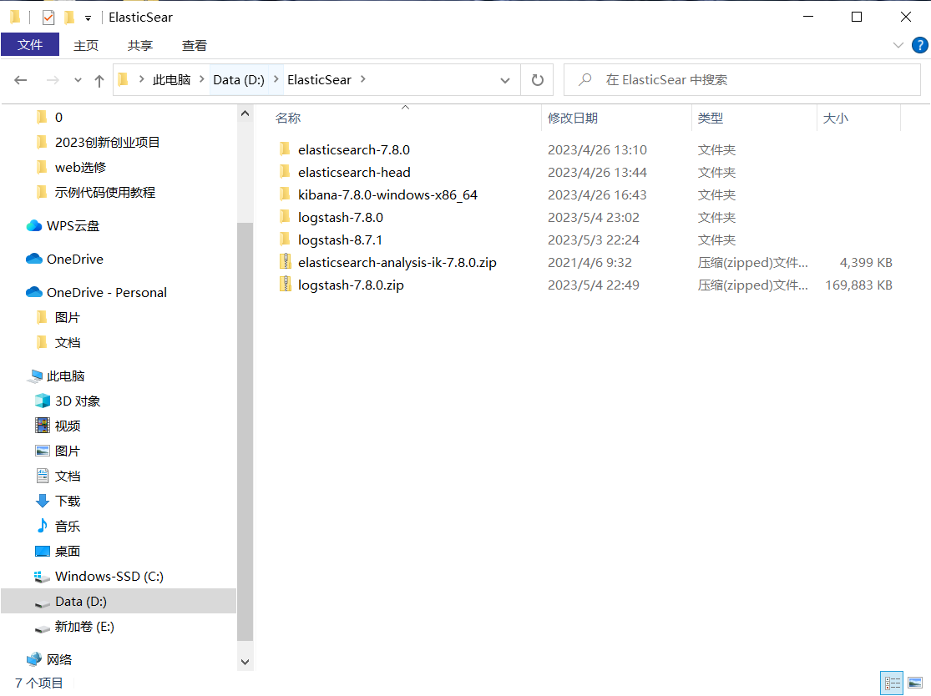Open the recent locations dropdown

[78, 80]
